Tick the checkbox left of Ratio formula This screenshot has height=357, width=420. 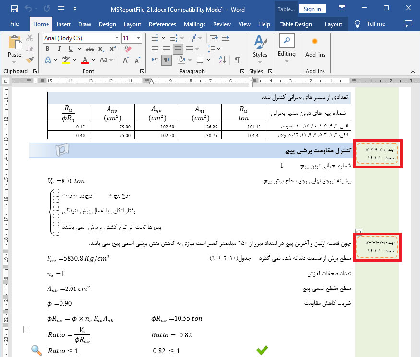coord(27,329)
